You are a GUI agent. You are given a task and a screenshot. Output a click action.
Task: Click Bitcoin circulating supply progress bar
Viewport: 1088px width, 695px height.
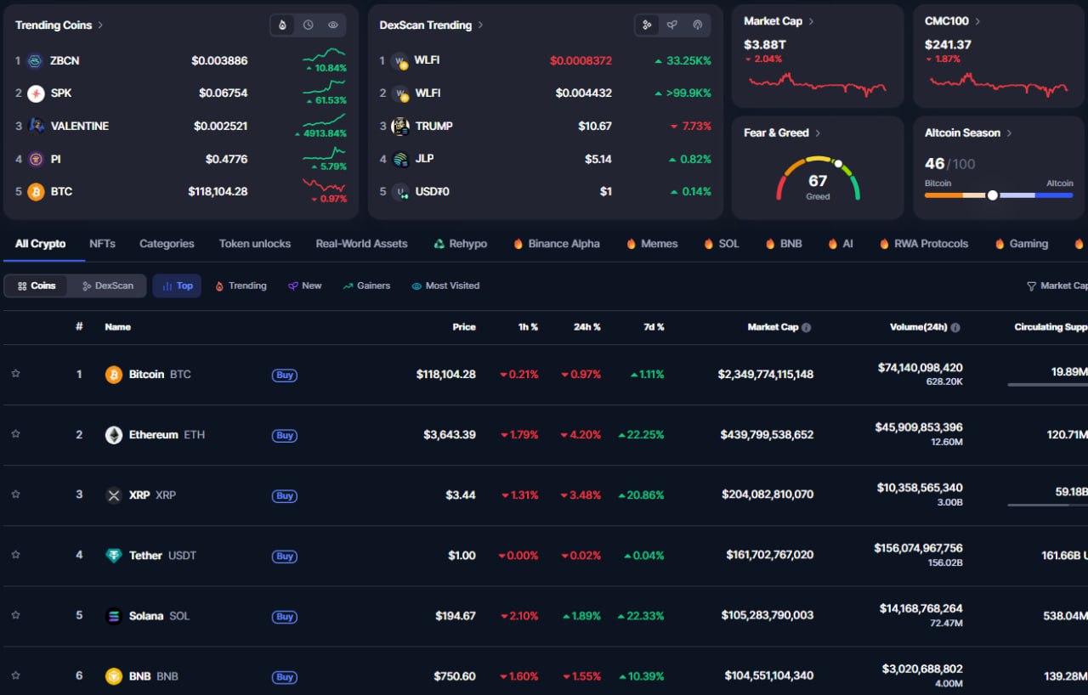coord(1047,385)
